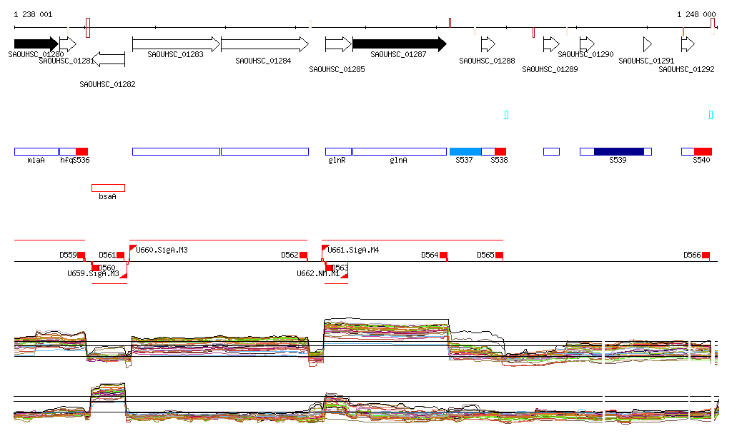The width and height of the screenshot is (732, 436).
Task: Select the black SAOUHSC_01280 gene arrow
Action: tap(36, 44)
